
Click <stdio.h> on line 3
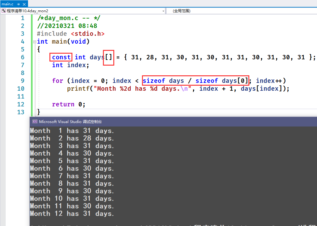tap(88, 34)
